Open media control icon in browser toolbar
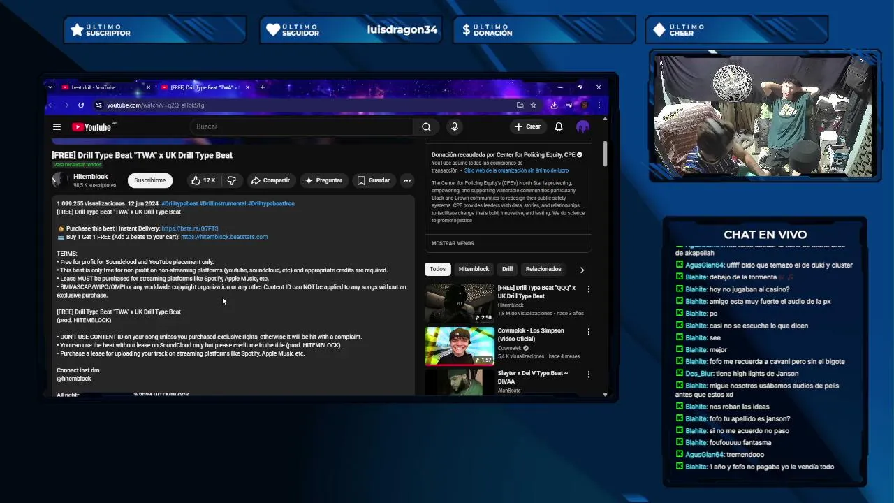 click(x=569, y=105)
